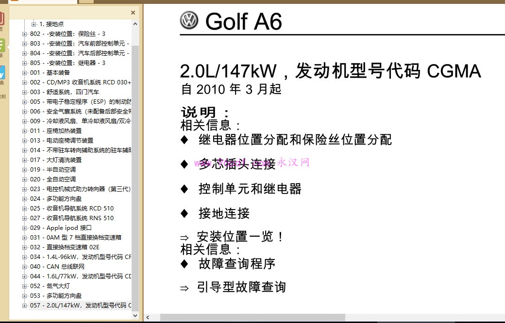Open bookmark '027 - 收音机导航系统 RNS 510'
The height and width of the screenshot is (323, 505).
click(x=72, y=218)
